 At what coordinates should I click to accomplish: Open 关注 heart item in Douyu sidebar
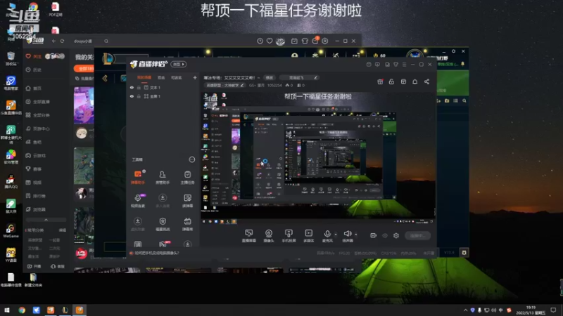pyautogui.click(x=34, y=56)
